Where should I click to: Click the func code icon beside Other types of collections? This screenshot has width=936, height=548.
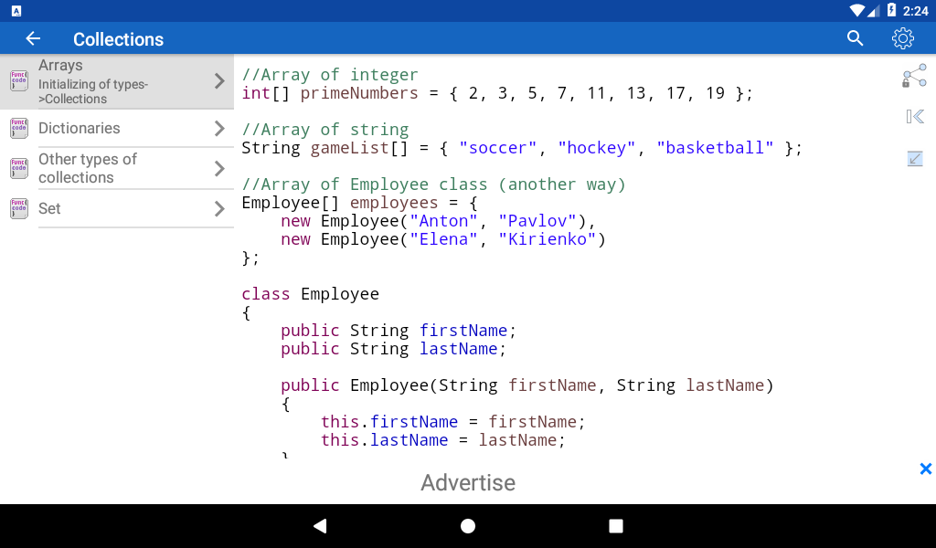tap(19, 168)
